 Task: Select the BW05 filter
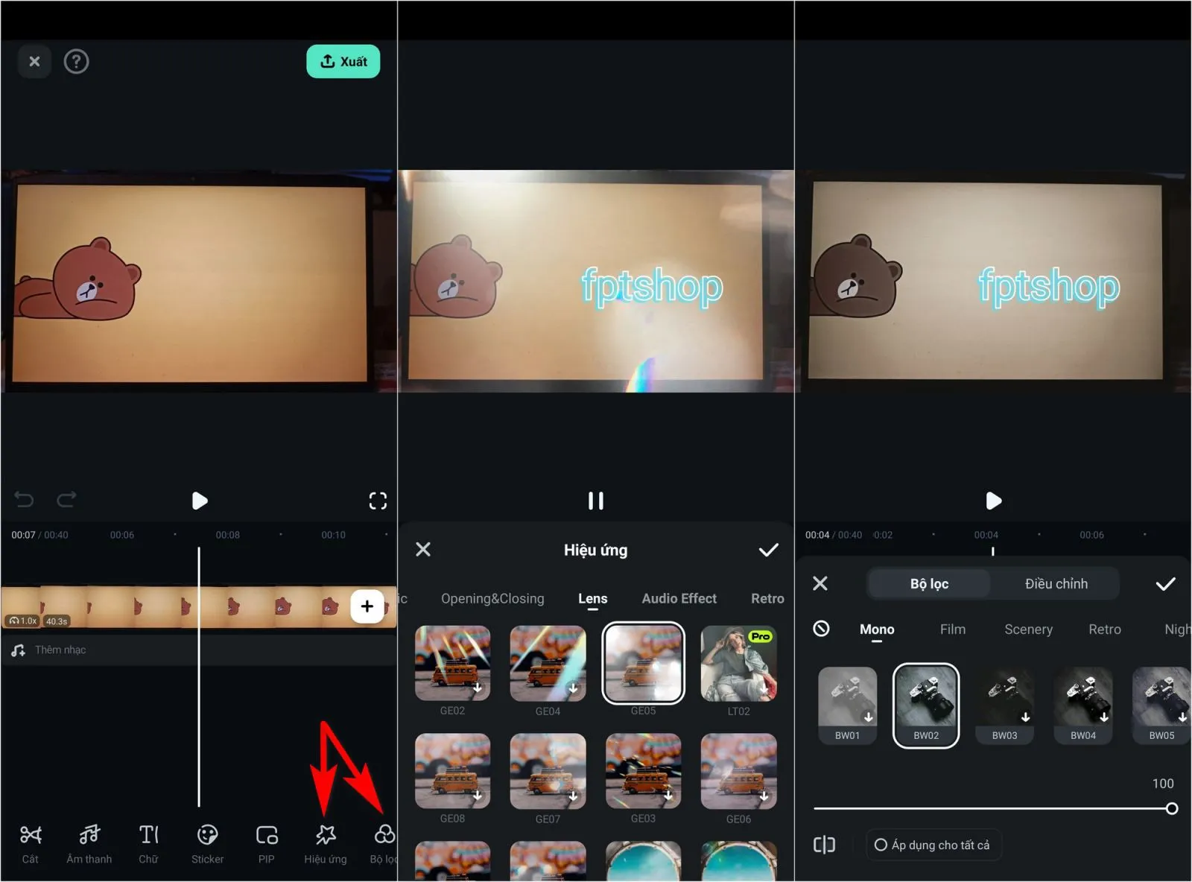(x=1161, y=705)
